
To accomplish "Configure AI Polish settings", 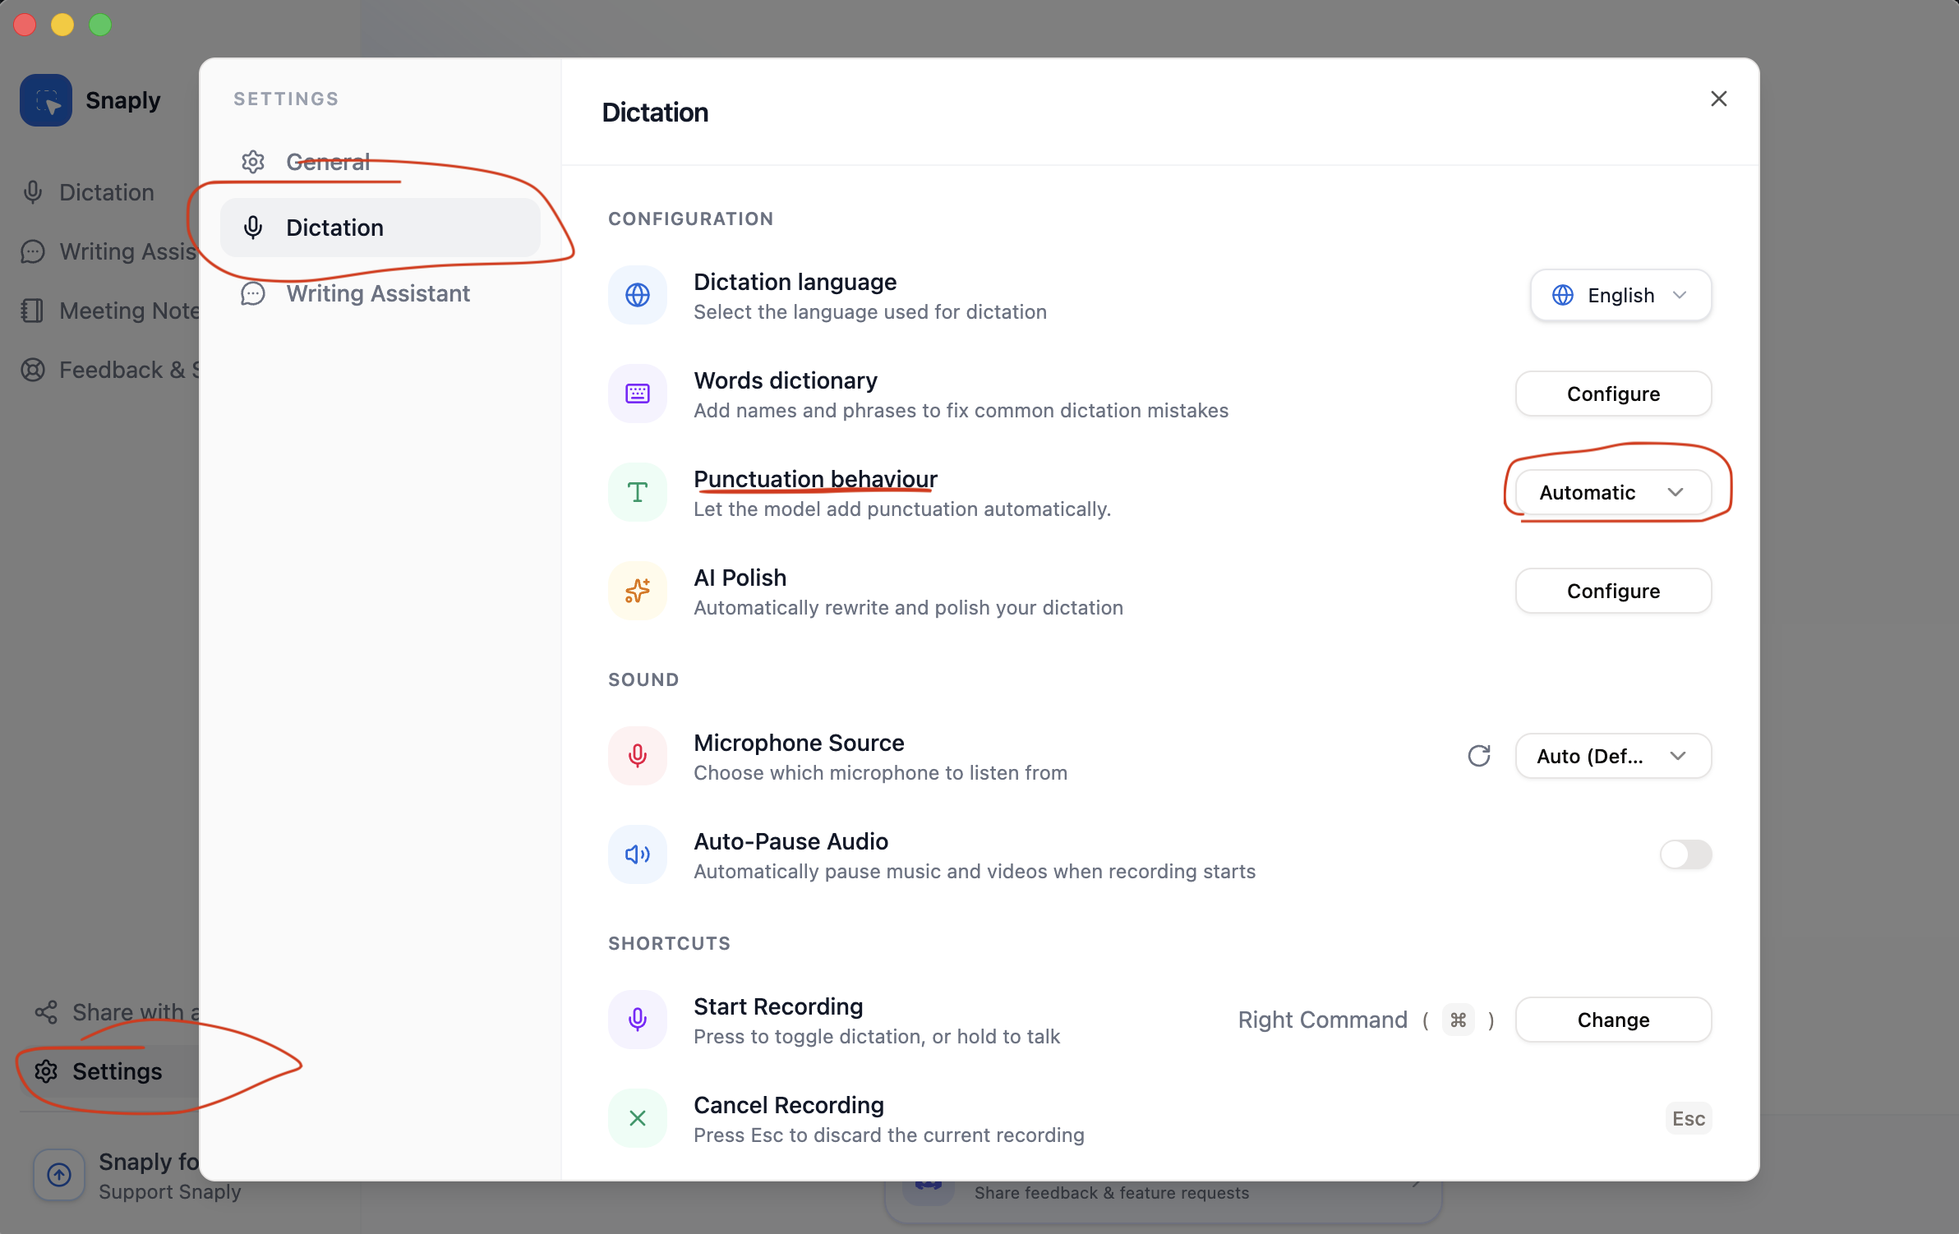I will (x=1612, y=590).
